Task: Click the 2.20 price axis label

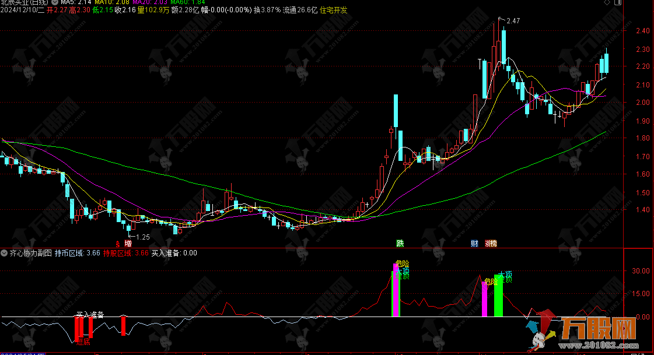Action: tap(643, 66)
